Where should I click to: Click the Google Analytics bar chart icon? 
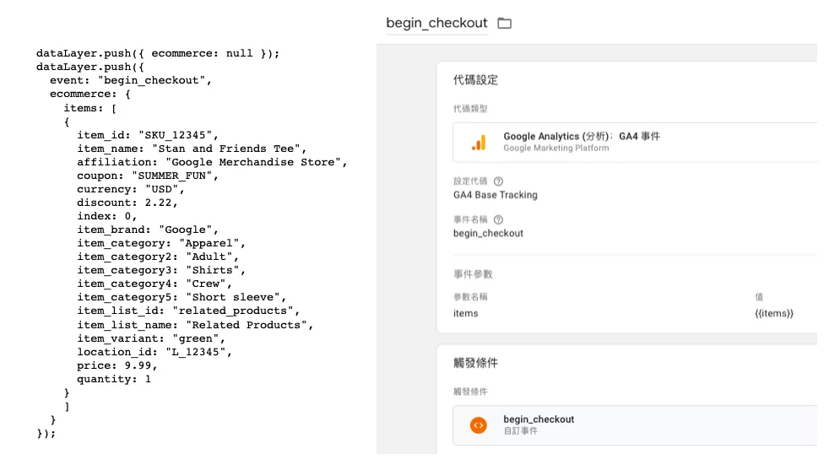(x=479, y=143)
